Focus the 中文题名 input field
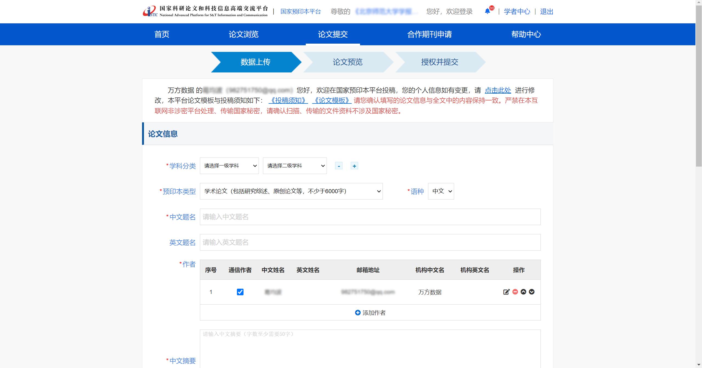The width and height of the screenshot is (702, 368). tap(370, 217)
